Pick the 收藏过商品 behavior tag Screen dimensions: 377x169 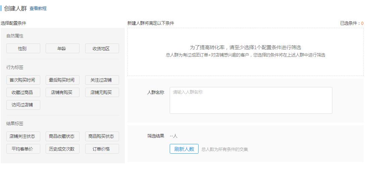[23, 92]
